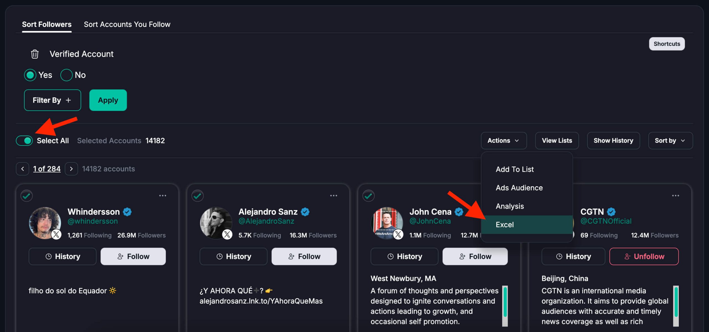Expand the Filter By options
Viewport: 709px width, 332px height.
tap(52, 100)
